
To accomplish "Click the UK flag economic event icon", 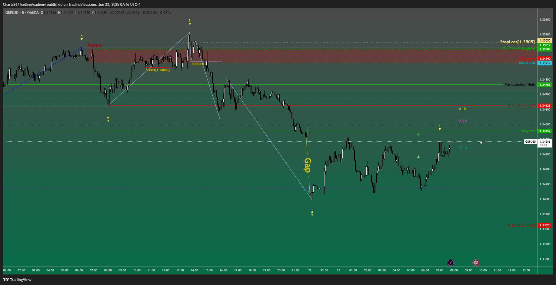I will click(476, 263).
